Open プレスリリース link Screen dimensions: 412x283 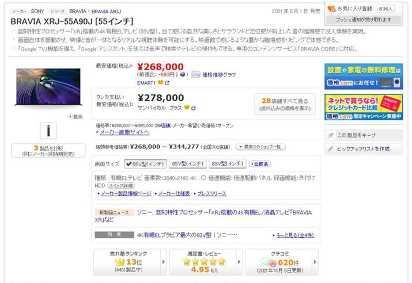[x=211, y=194]
